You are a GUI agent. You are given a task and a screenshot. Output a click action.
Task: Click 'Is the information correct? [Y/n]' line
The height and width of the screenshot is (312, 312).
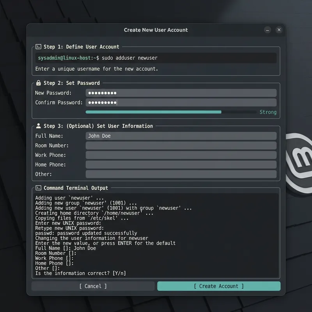[81, 273]
